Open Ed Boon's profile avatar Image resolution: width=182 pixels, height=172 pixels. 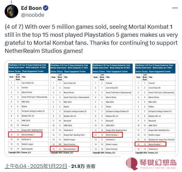(x=11, y=11)
